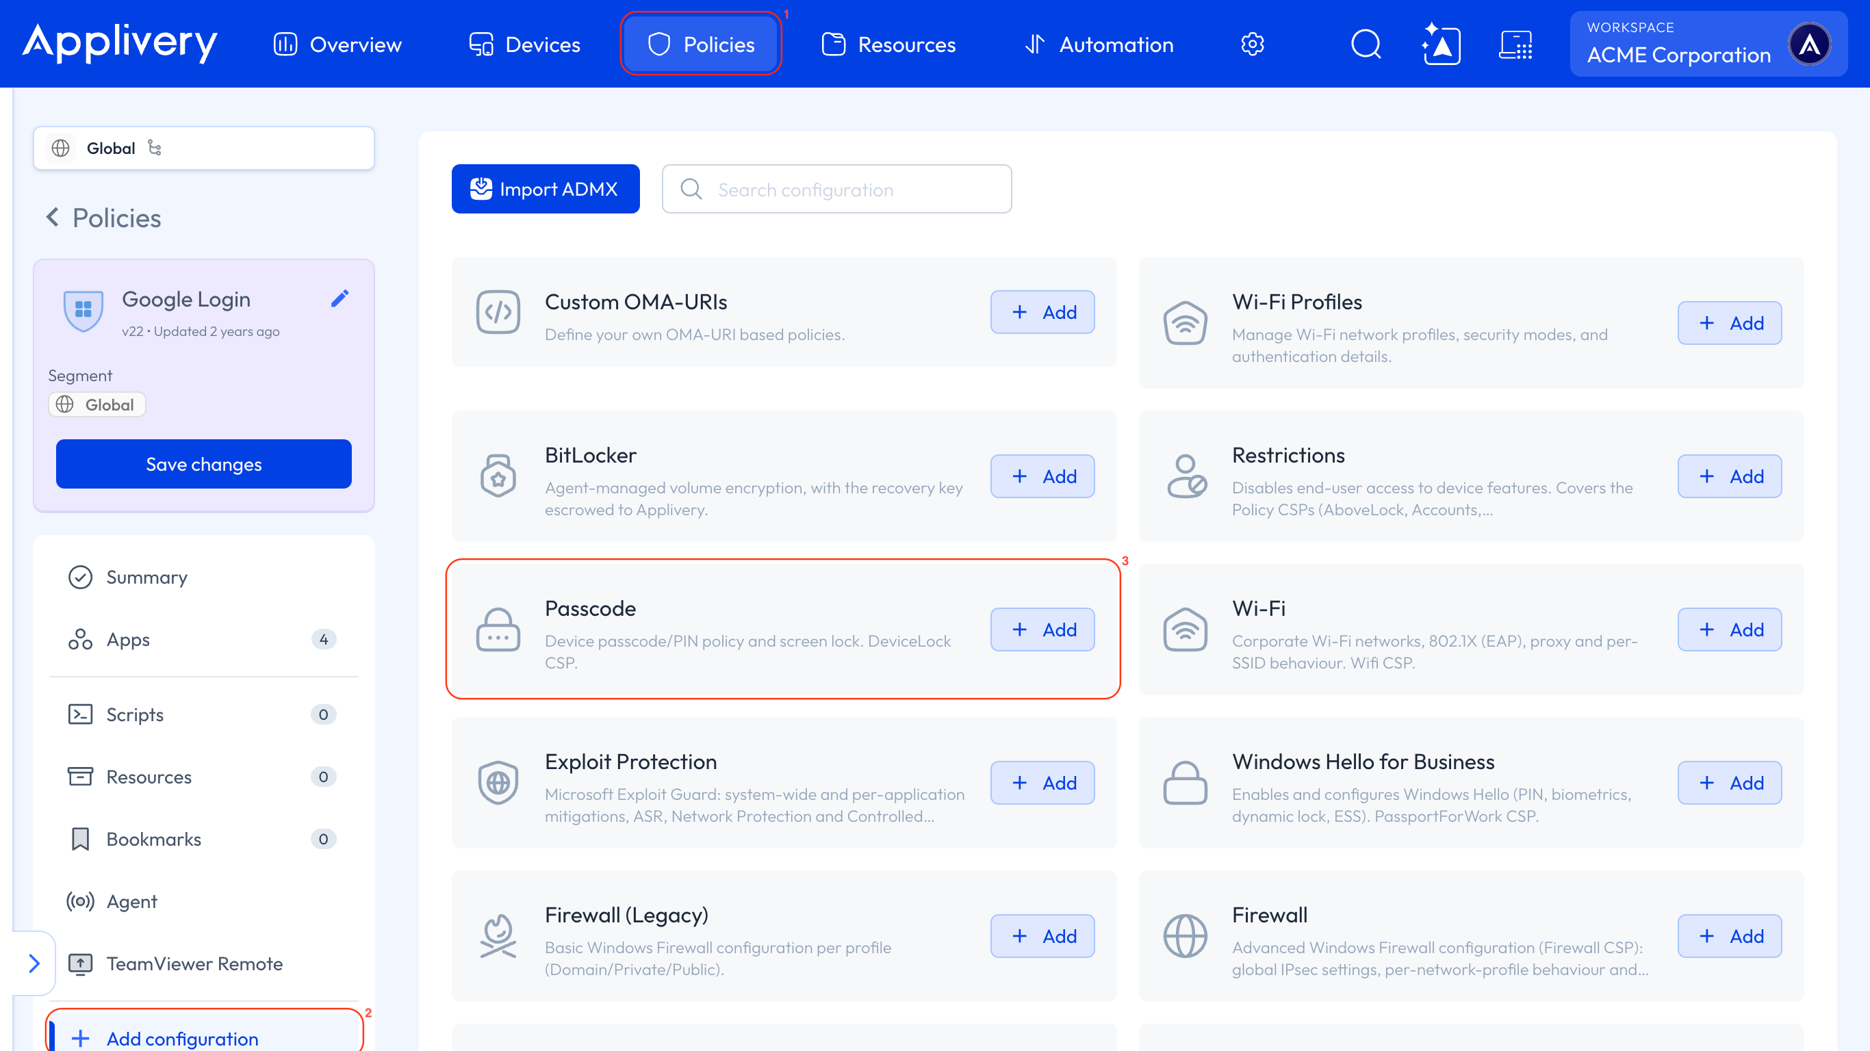Click the device grid icon in header
The image size is (1870, 1051).
click(1515, 44)
